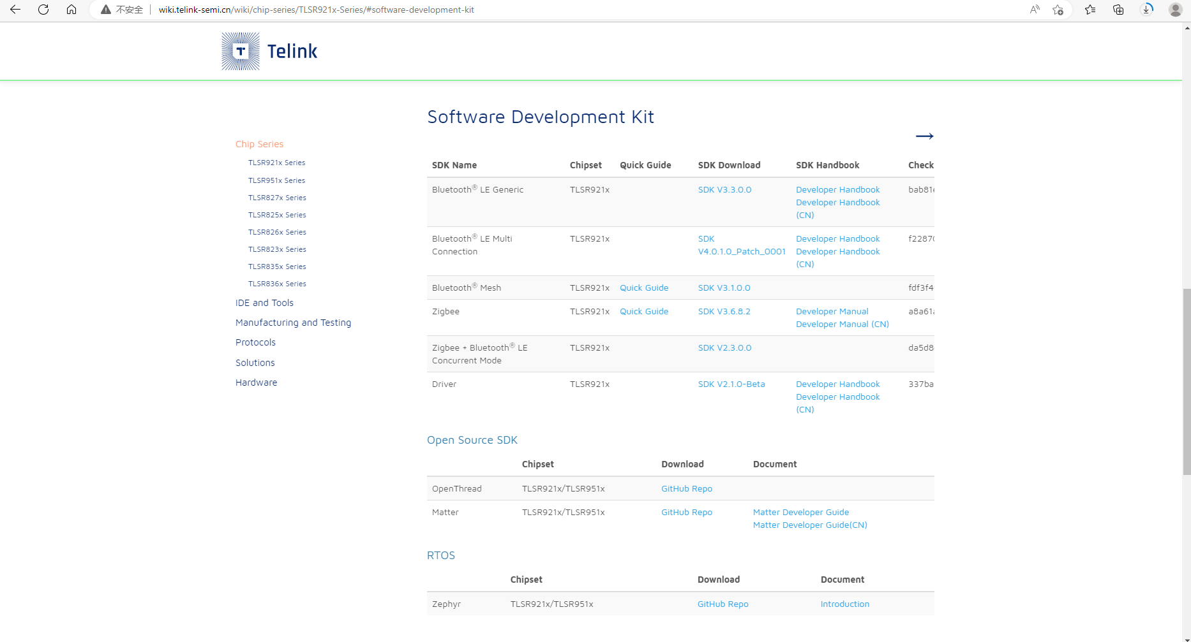Open the Zigbee SDK V3.6.8.2 download link
The width and height of the screenshot is (1191, 642).
coord(724,311)
